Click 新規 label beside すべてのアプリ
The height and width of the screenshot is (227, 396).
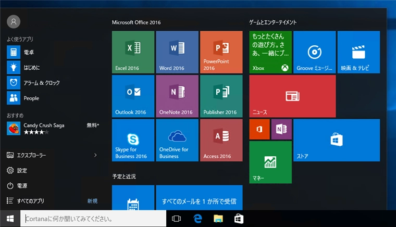(92, 201)
